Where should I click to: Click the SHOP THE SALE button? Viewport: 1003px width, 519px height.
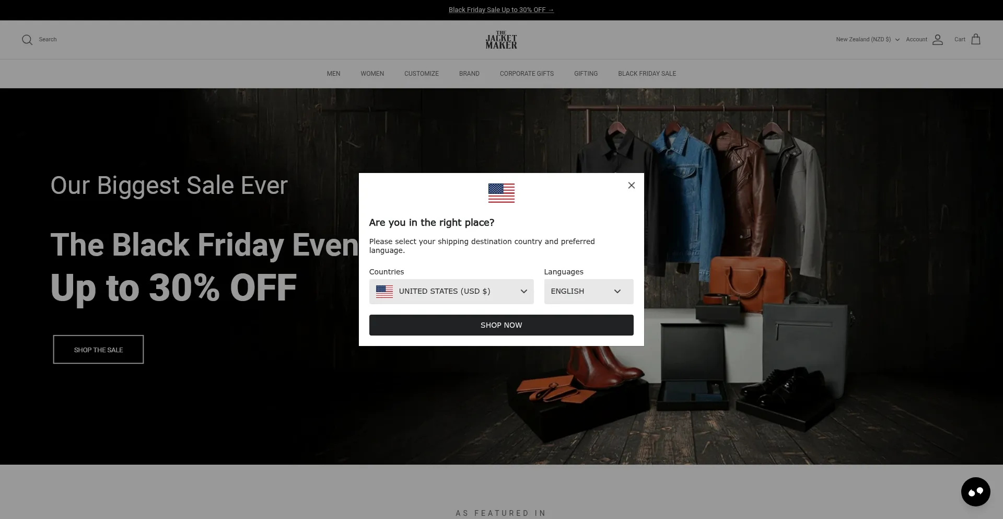[98, 350]
